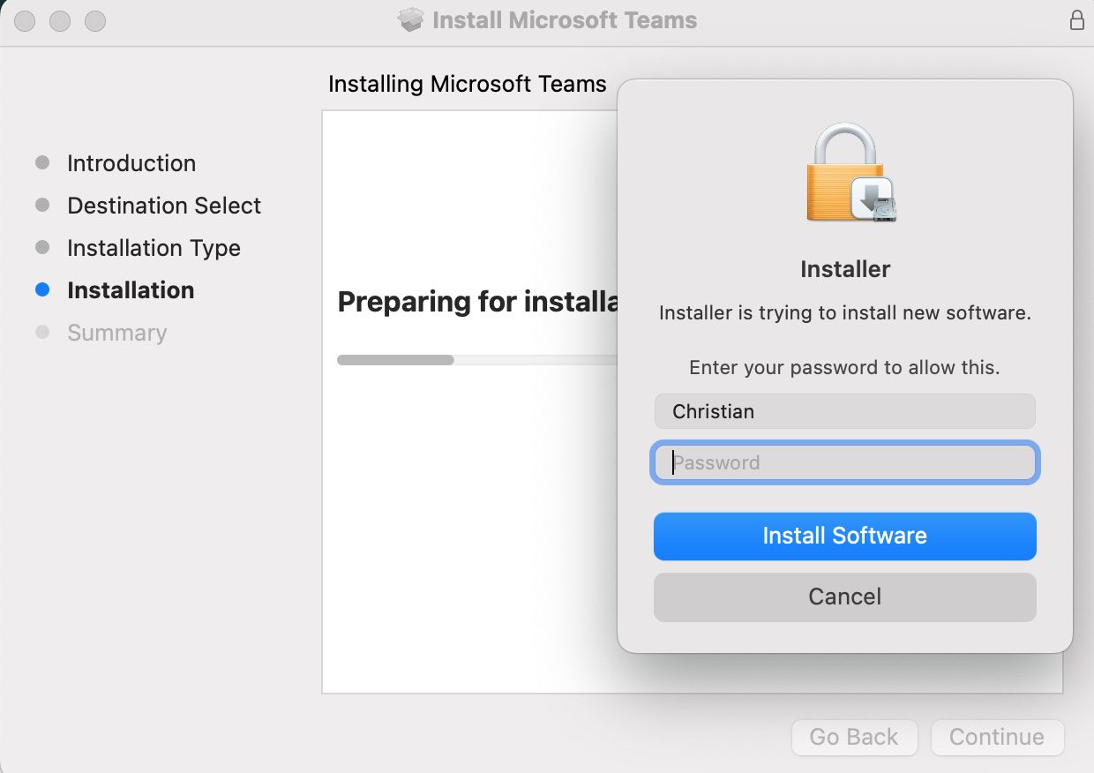Click the blue bullet beside Installation

41,289
